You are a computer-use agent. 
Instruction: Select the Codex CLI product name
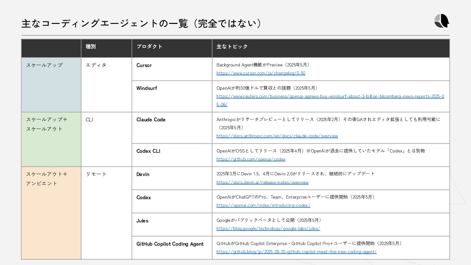(148, 151)
